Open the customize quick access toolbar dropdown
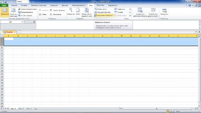The width and height of the screenshot is (201, 113). click(31, 2)
